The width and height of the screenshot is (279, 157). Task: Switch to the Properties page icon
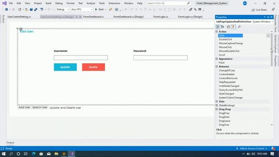228,27
